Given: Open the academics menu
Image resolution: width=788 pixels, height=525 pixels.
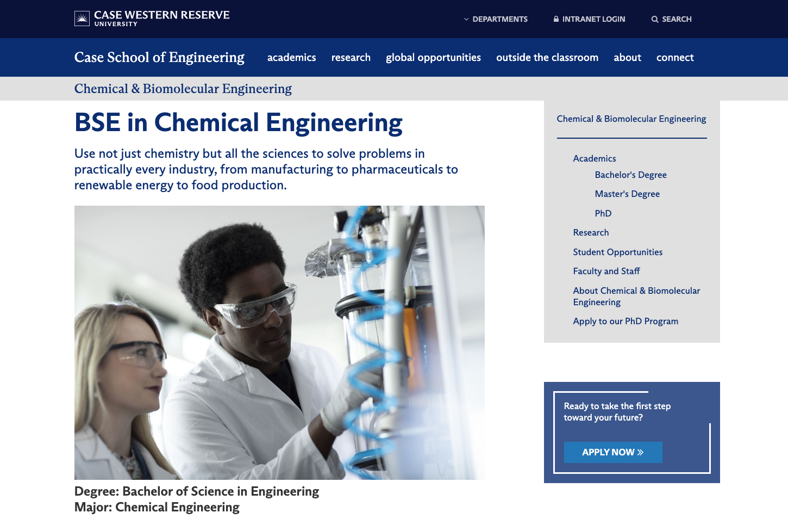Looking at the screenshot, I should tap(291, 57).
